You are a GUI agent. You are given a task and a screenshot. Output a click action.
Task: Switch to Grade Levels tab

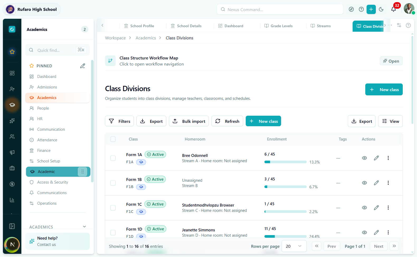[x=278, y=26]
